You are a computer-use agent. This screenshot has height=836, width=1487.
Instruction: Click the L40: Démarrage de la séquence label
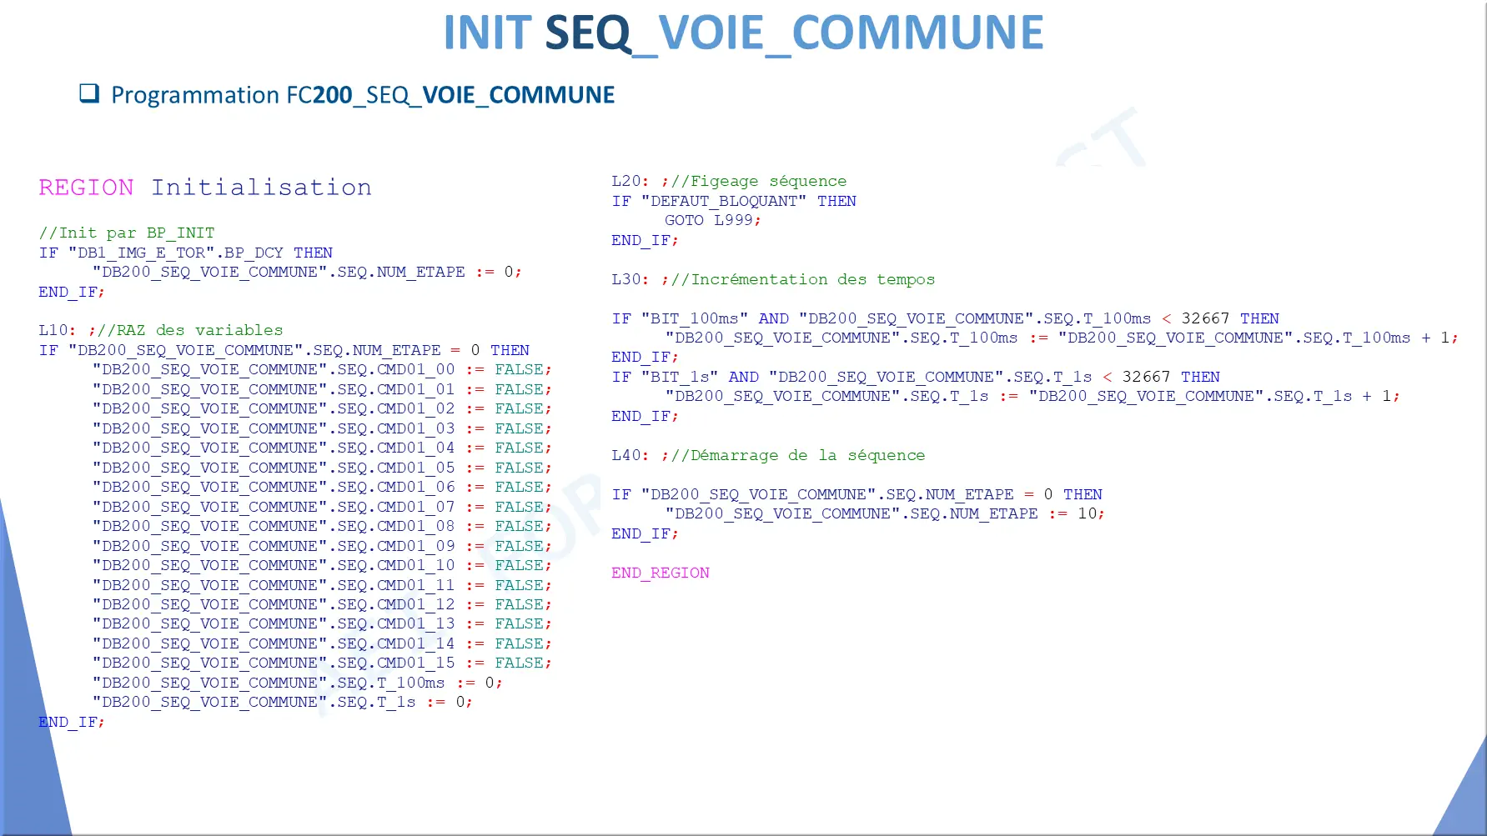coord(768,455)
